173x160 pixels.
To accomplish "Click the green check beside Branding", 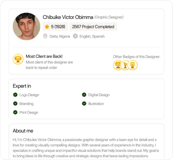I will pos(15,103).
